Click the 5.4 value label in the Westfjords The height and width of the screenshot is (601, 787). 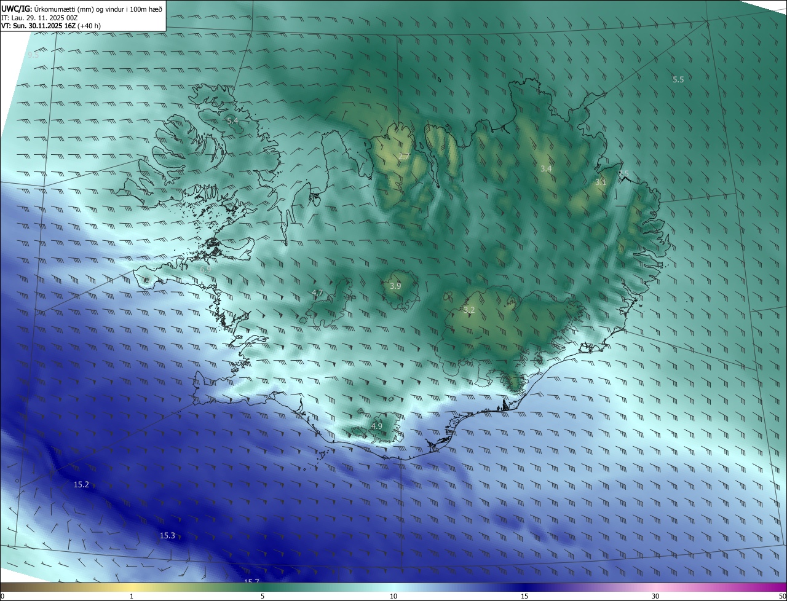tap(232, 121)
